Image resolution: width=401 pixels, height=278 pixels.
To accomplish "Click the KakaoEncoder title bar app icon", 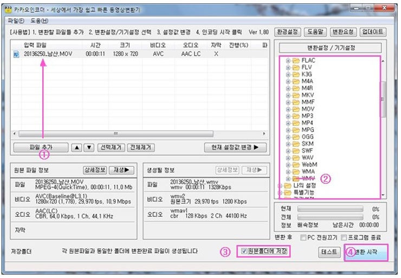I will (x=8, y=10).
